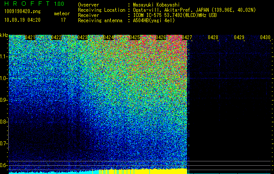Click the kHz axis unit label
Image resolution: width=274 pixels, height=174 pixels.
(x=4, y=35)
